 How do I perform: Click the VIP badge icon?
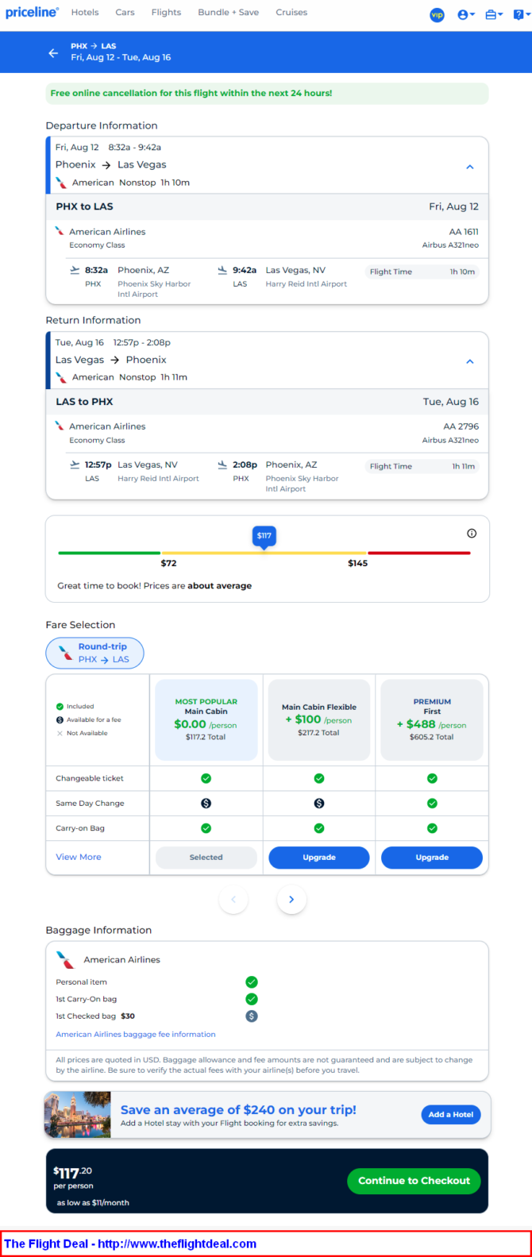pos(437,14)
